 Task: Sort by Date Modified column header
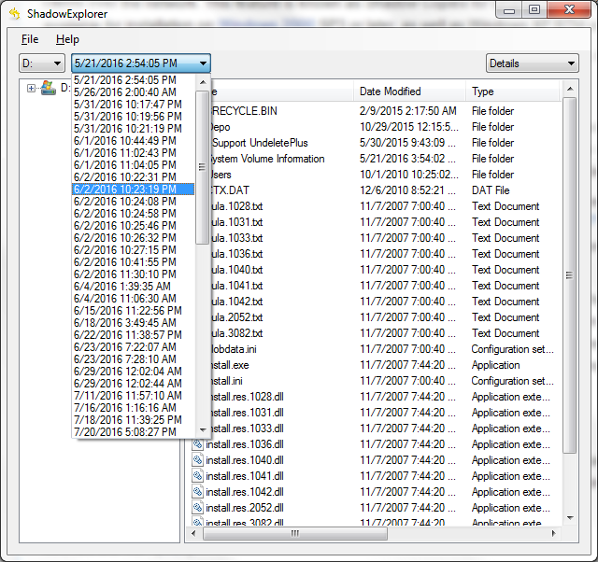pos(409,91)
